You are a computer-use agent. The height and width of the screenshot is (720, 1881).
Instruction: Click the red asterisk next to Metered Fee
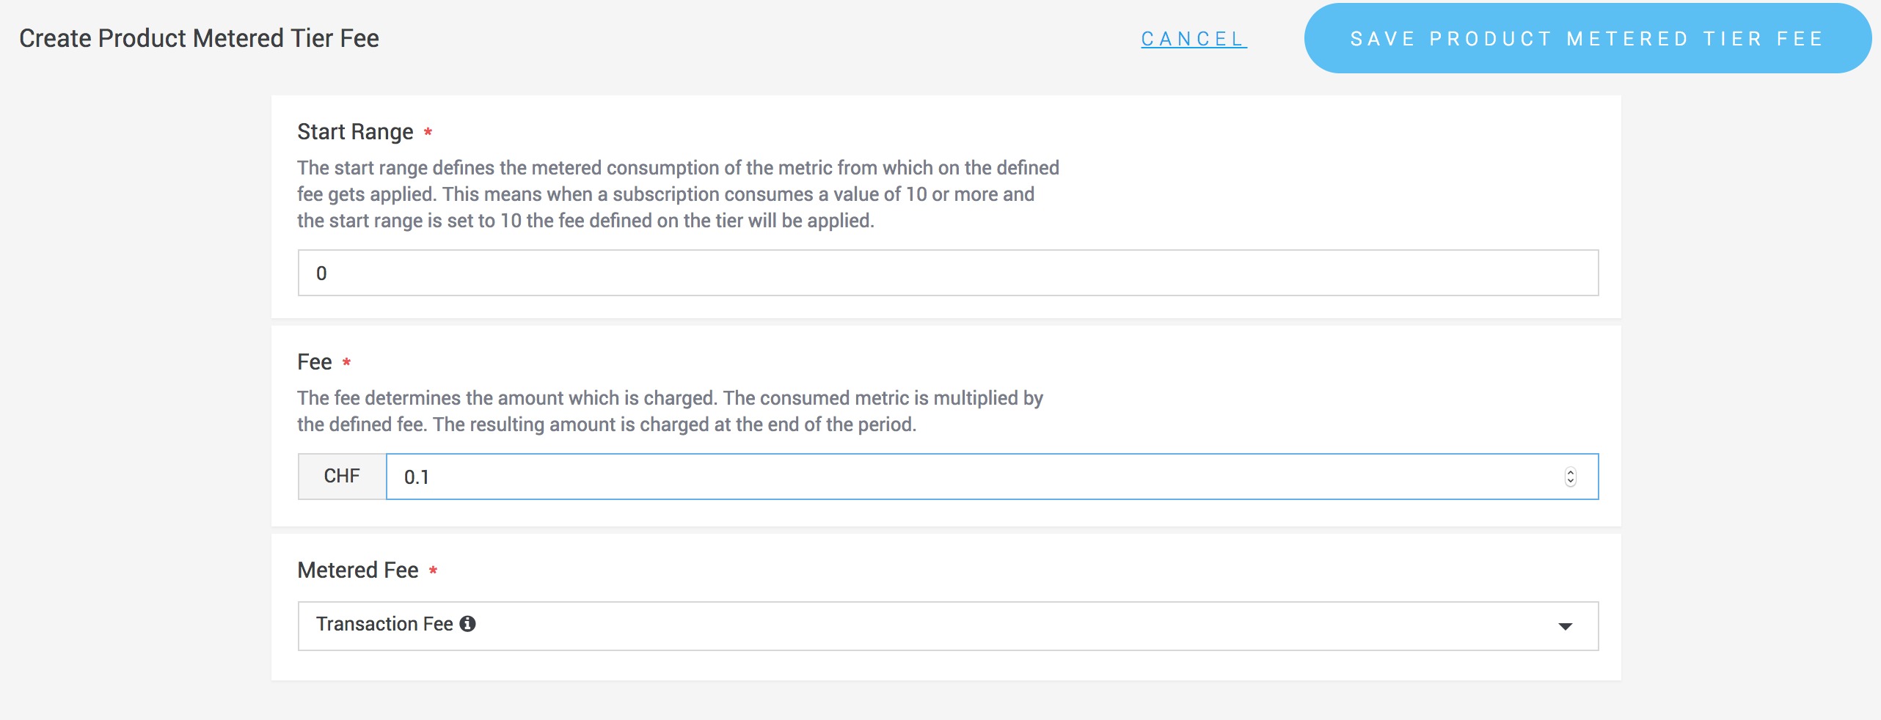[433, 570]
